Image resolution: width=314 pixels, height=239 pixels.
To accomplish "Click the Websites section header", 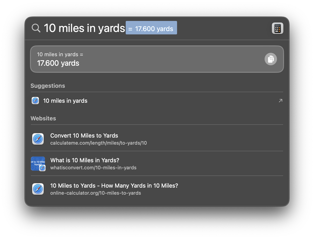I will (43, 118).
